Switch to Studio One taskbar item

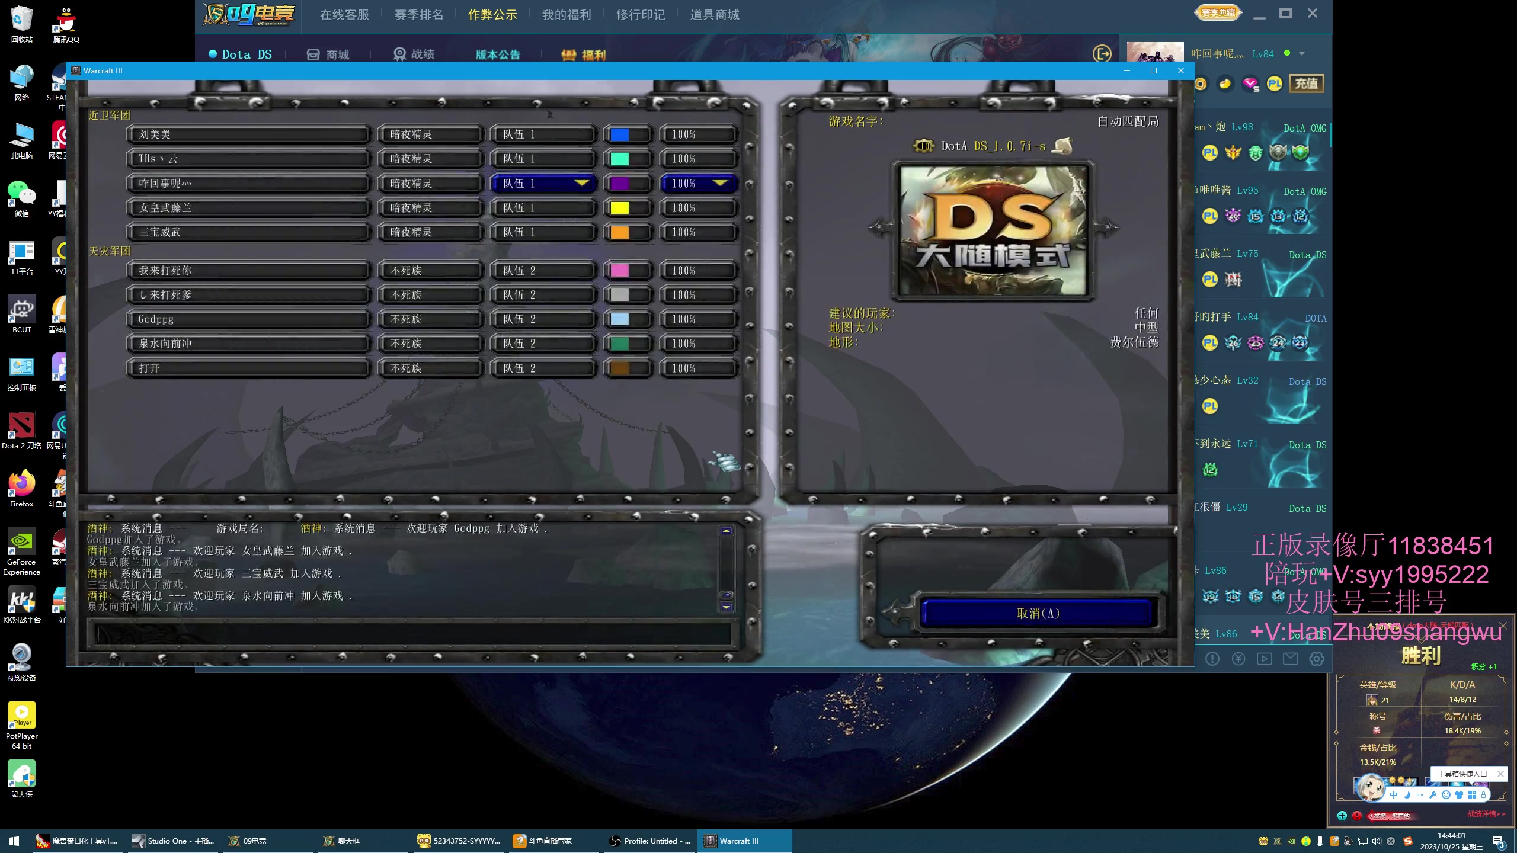174,841
